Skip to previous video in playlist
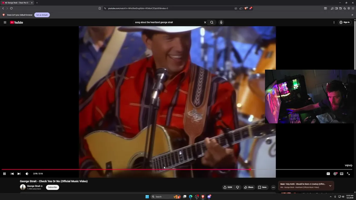Image resolution: width=356 pixels, height=200 pixels. (x=12, y=174)
